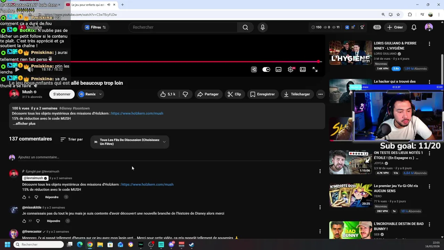Image resolution: width=444 pixels, height=250 pixels.
Task: Toggle subtitles with the captions icon
Action: 279,69
